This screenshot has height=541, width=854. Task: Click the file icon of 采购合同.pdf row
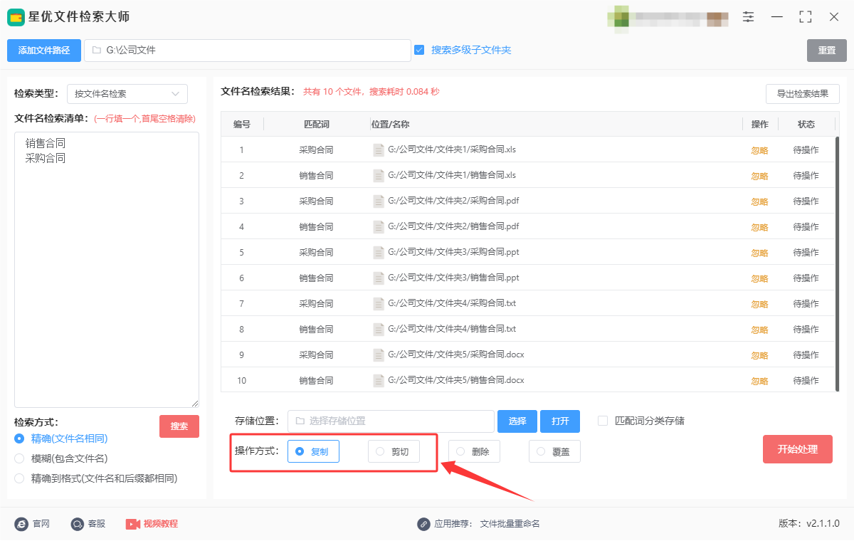click(379, 201)
